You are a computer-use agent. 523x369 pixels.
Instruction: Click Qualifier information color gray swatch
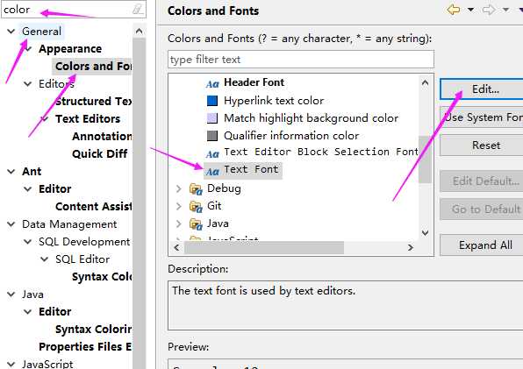tap(212, 136)
